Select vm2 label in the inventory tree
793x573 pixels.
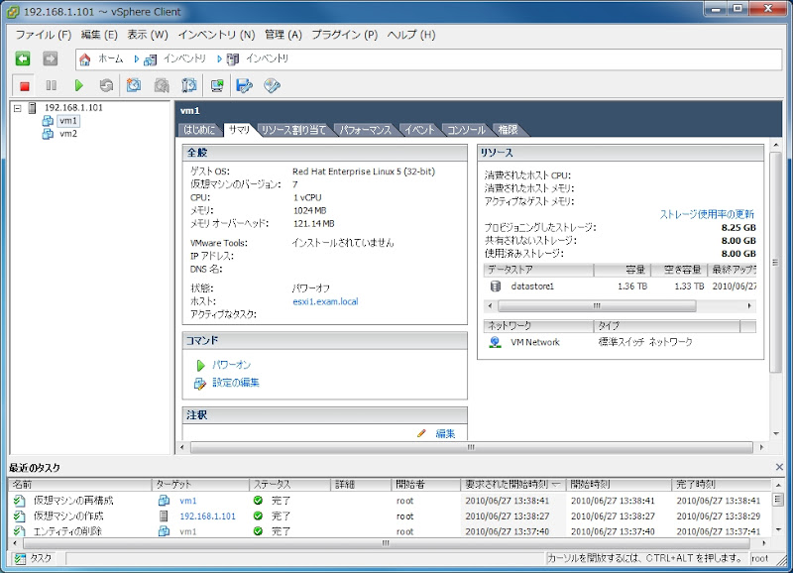68,134
